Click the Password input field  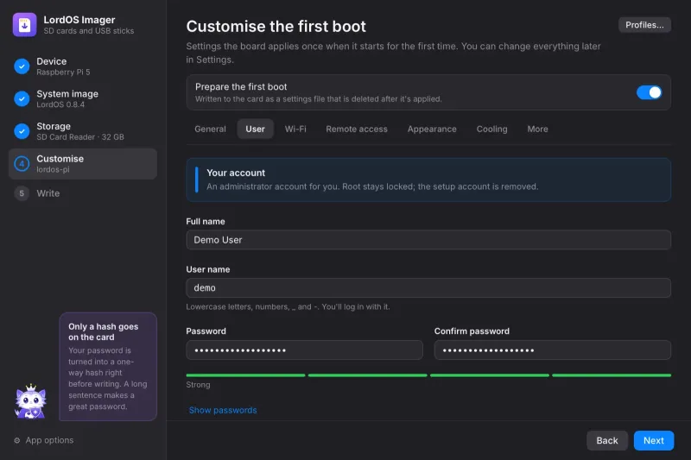tap(305, 350)
